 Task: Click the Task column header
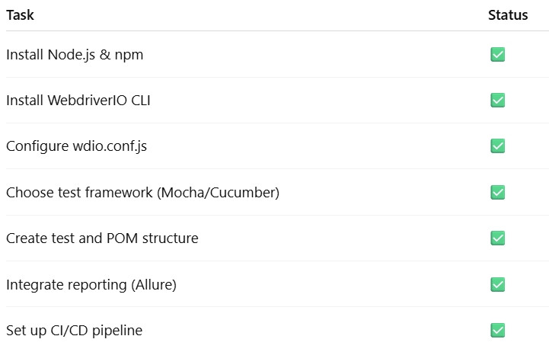click(20, 15)
